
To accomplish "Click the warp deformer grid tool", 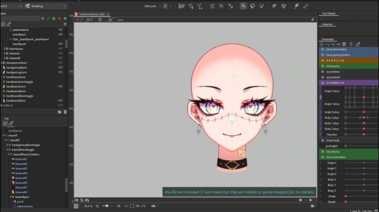I will (212, 6).
